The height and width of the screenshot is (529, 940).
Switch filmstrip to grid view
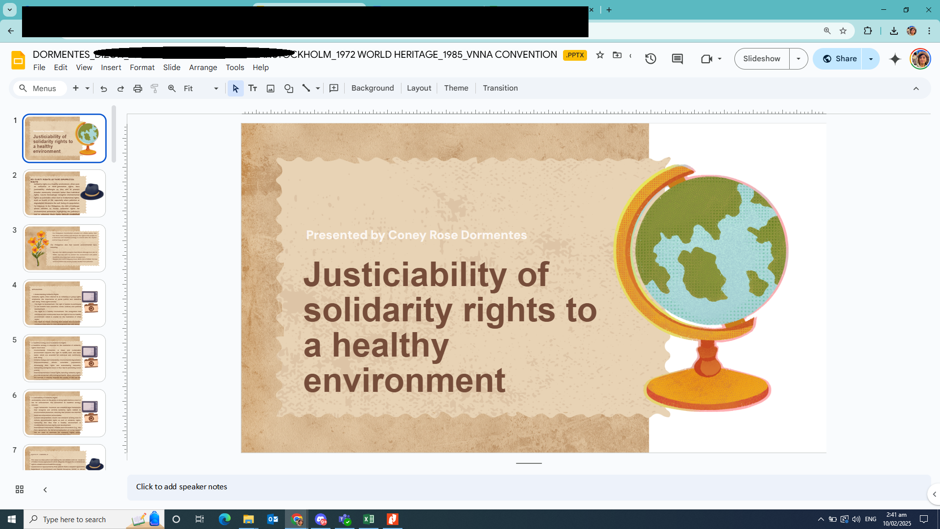[x=19, y=489]
